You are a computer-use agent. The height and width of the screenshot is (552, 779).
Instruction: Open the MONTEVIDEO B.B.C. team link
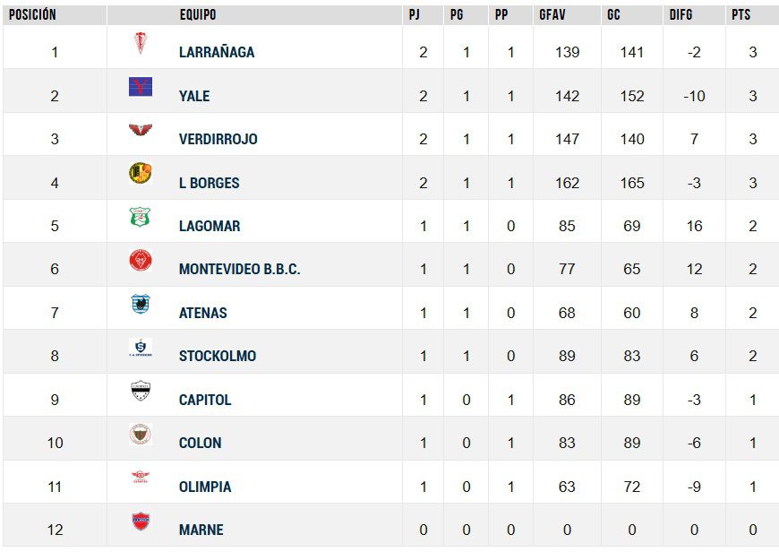click(x=239, y=269)
